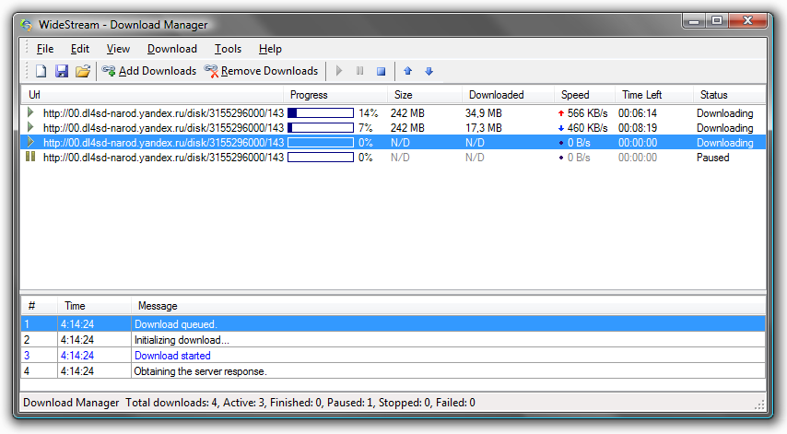Open the File menu
The image size is (787, 434).
coord(45,49)
